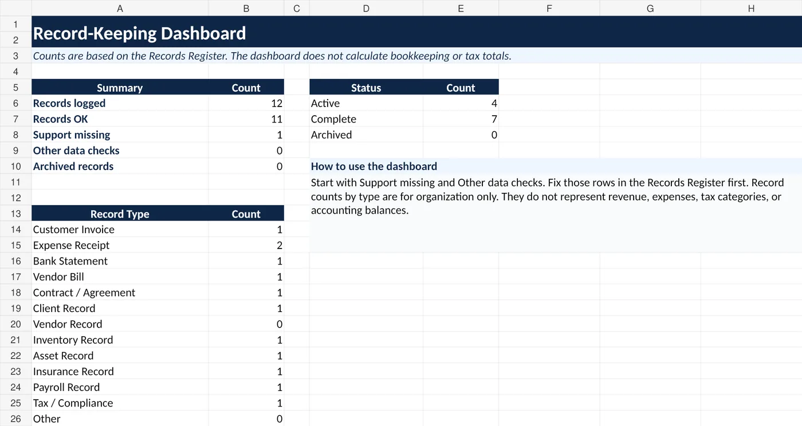The image size is (802, 426).
Task: Click the "Inventory Record" cell
Action: point(120,340)
